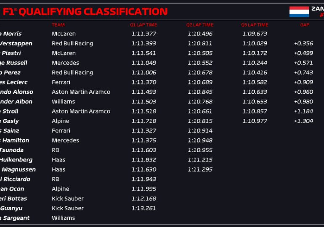This screenshot has height=227, width=324.
Task: Click the F1 Qualifying Classification title
Action: pyautogui.click(x=84, y=12)
